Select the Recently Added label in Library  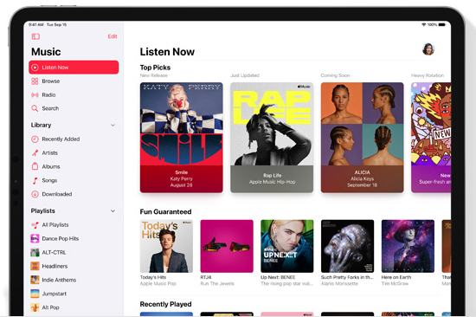coord(61,139)
